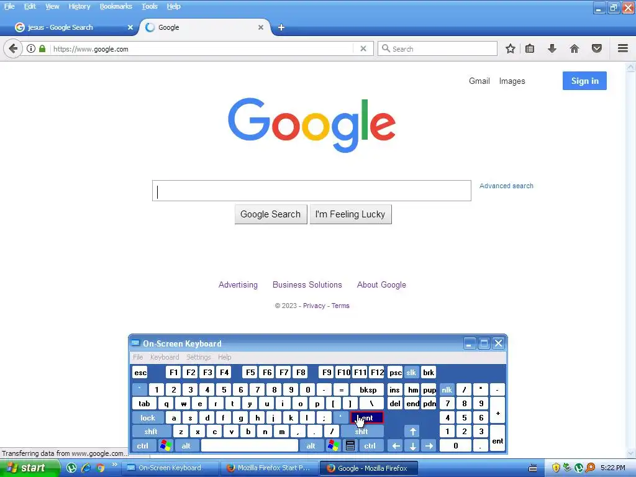Open Keyboard menu in On-Screen Keyboard

click(164, 357)
